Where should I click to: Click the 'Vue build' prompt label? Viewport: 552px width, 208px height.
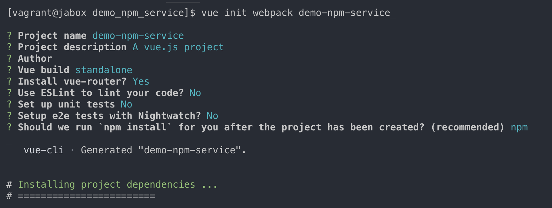click(x=43, y=70)
